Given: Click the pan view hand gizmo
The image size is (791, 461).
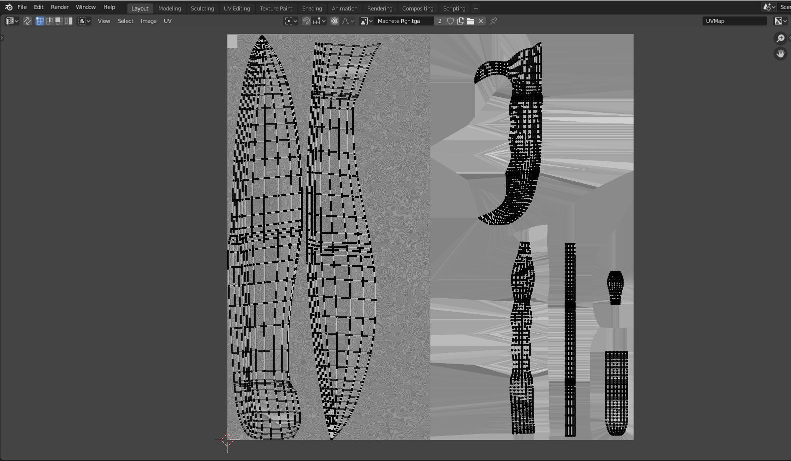Looking at the screenshot, I should (781, 53).
